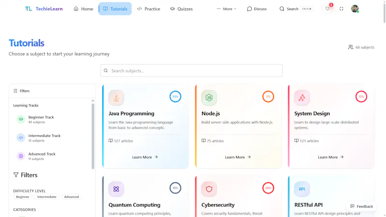Toggle the fullscreen shrink icon
Screen dimensions: 386x217
coord(341,9)
